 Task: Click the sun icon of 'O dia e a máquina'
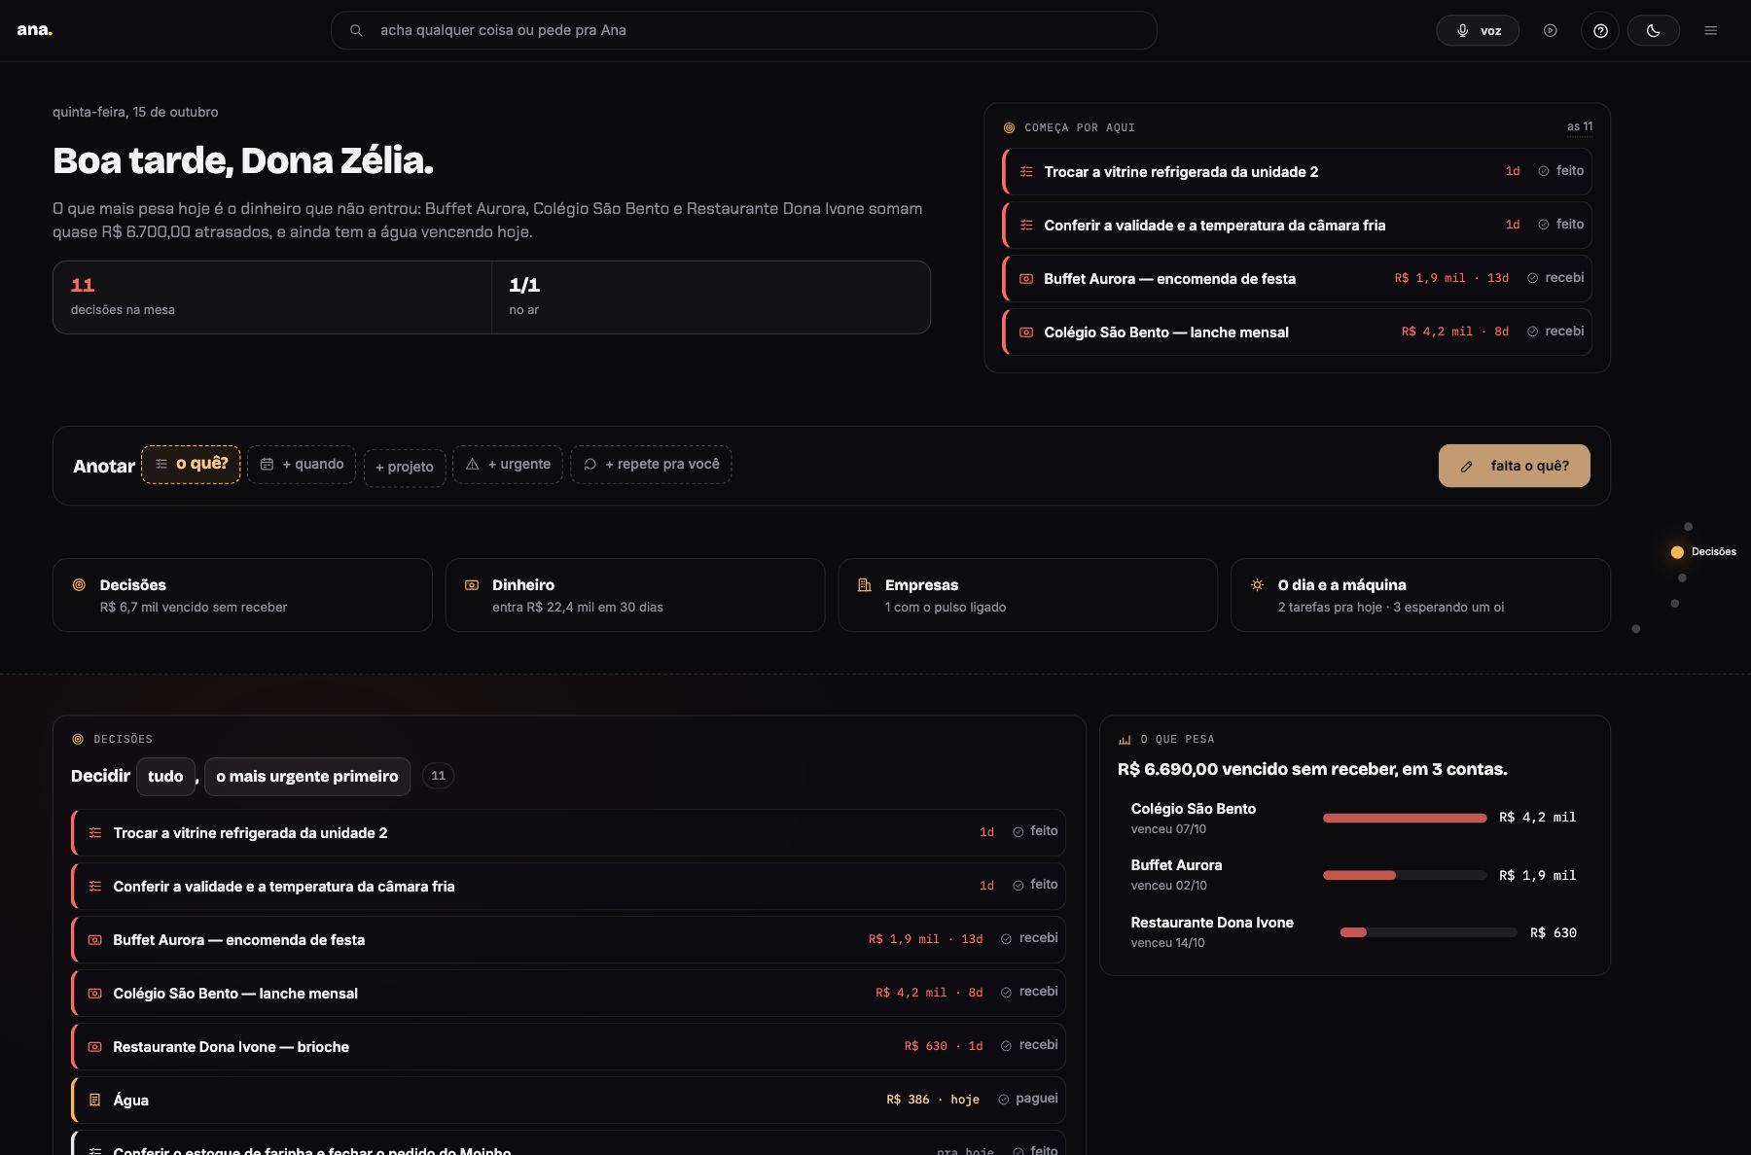[x=1257, y=585]
